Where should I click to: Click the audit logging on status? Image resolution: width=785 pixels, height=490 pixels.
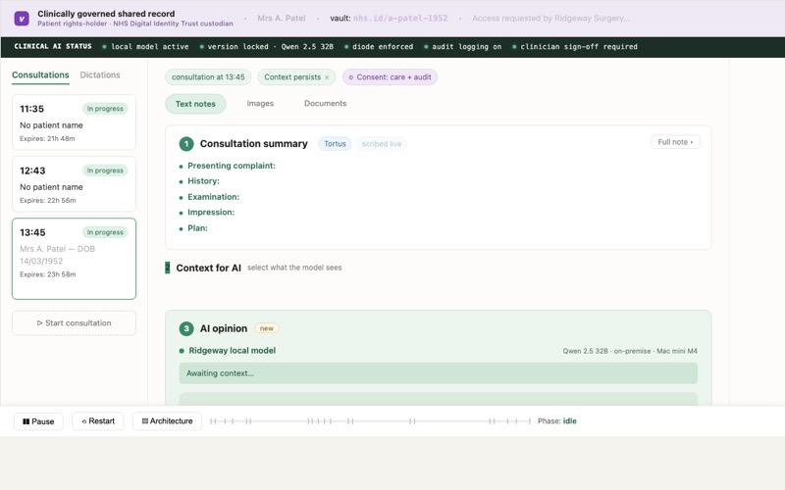(x=462, y=46)
